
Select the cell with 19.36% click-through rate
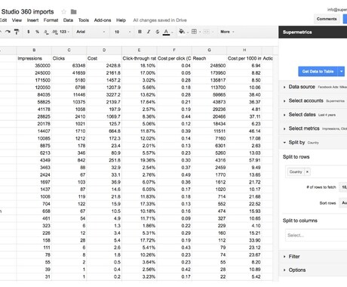coord(139,160)
